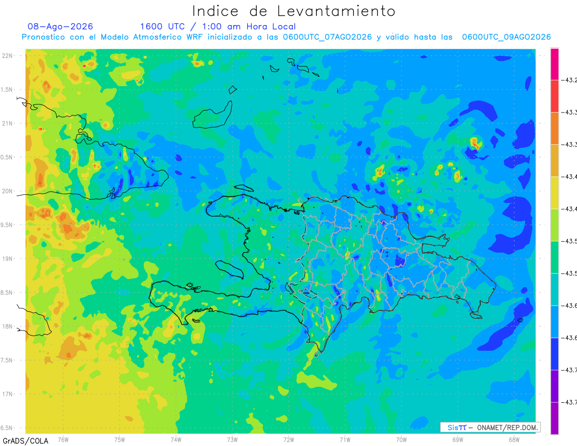This screenshot has height=446, width=577.
Task: Click the 68W longitude label
Action: coord(514,439)
